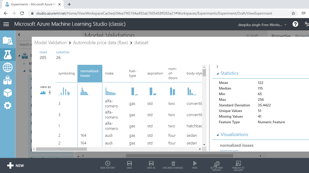
Task: Open the Experiments flask sidebar icon
Action: 7,54
